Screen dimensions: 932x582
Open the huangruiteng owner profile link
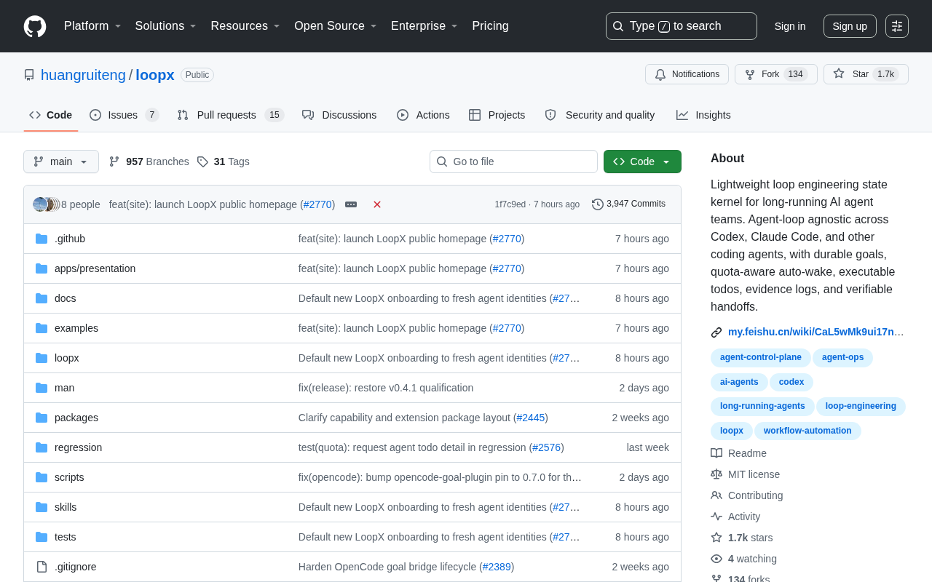[83, 75]
